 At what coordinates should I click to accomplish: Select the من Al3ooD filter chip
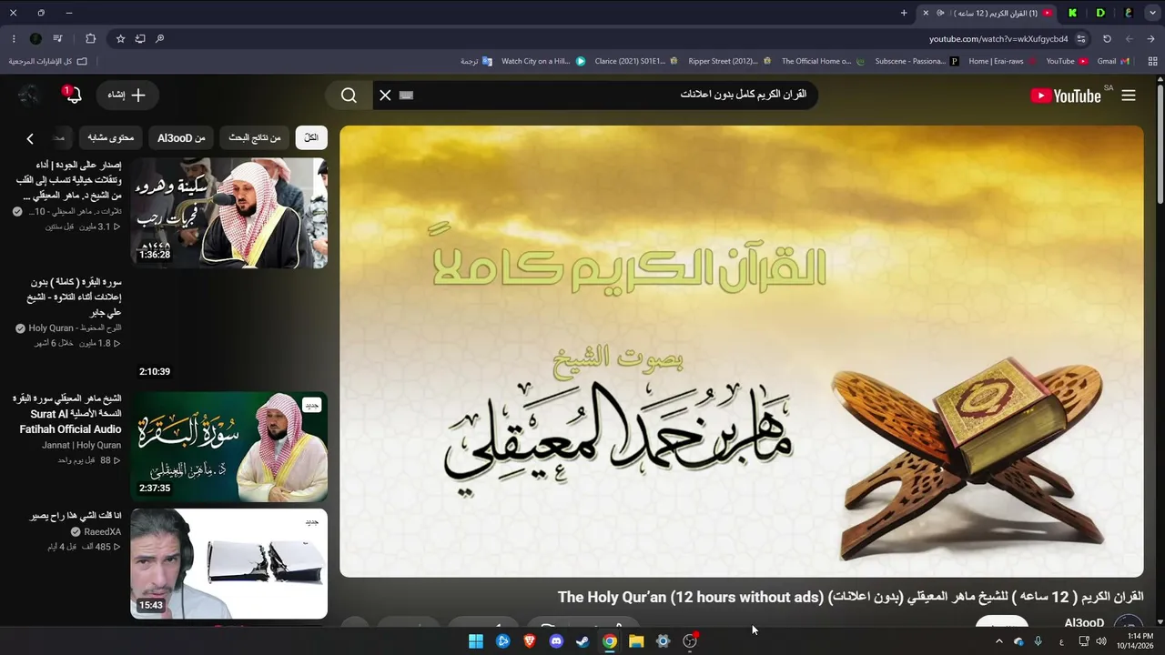[181, 138]
